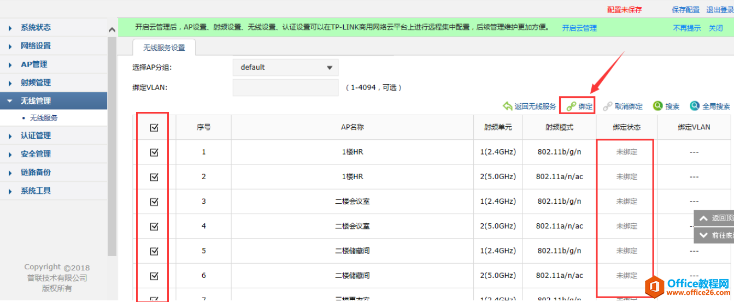Click the Search (搜索) magnifier icon

[658, 106]
